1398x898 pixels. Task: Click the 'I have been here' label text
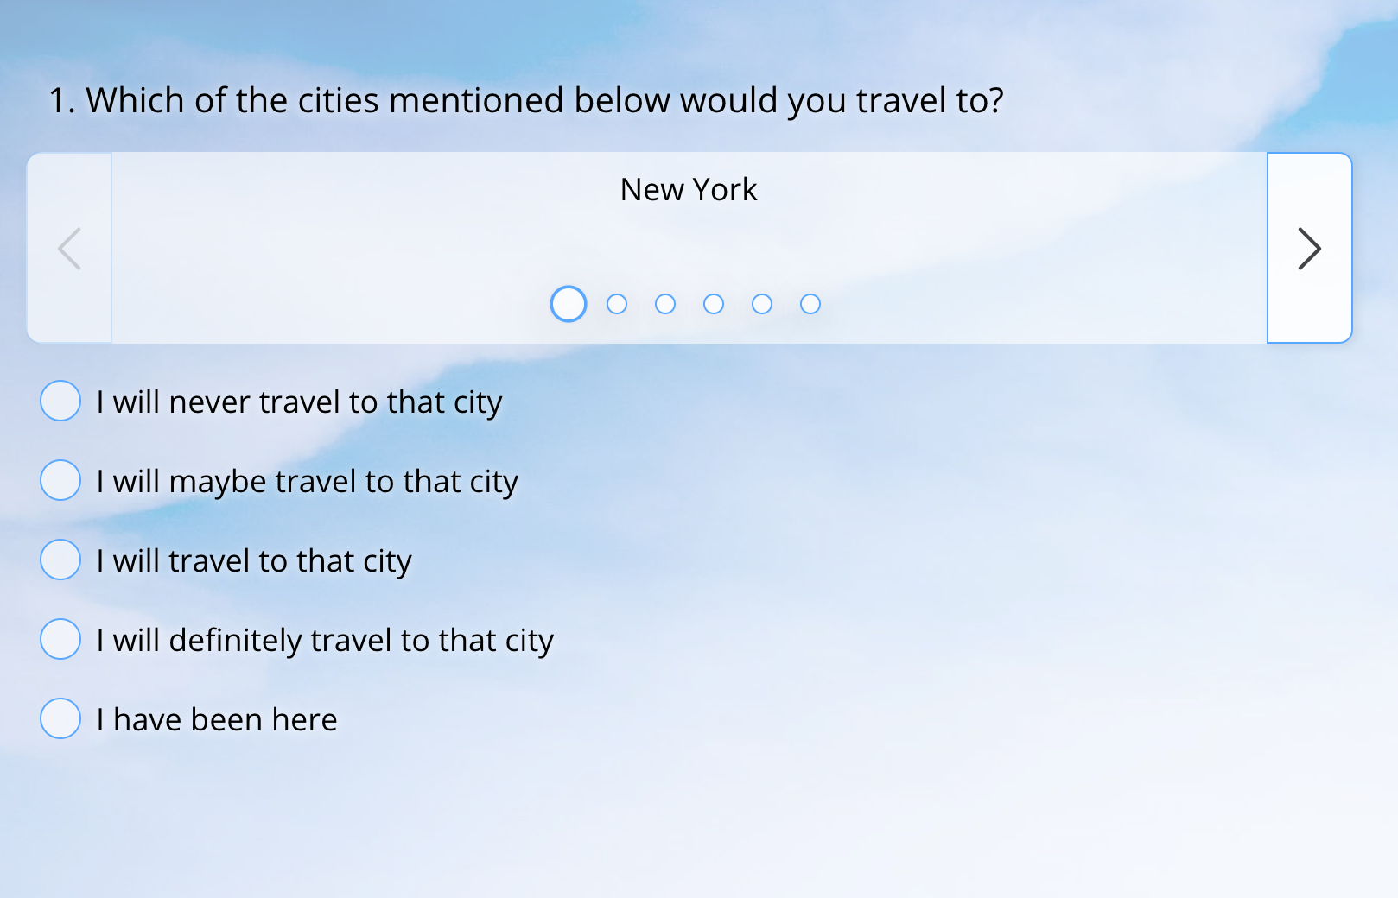pos(217,720)
